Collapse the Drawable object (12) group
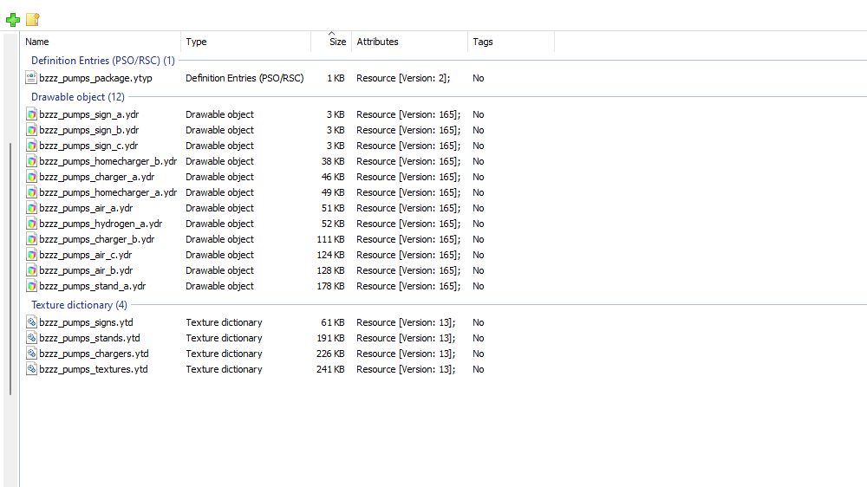 click(x=78, y=97)
